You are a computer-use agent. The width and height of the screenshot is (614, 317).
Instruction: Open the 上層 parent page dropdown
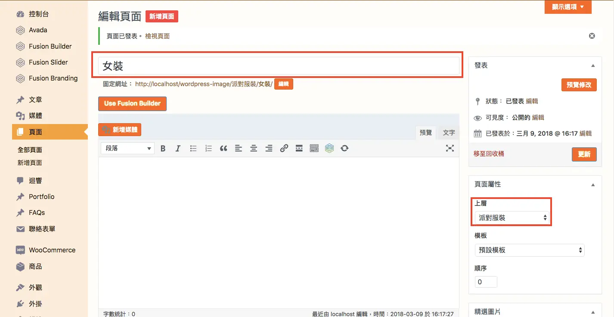pyautogui.click(x=512, y=218)
